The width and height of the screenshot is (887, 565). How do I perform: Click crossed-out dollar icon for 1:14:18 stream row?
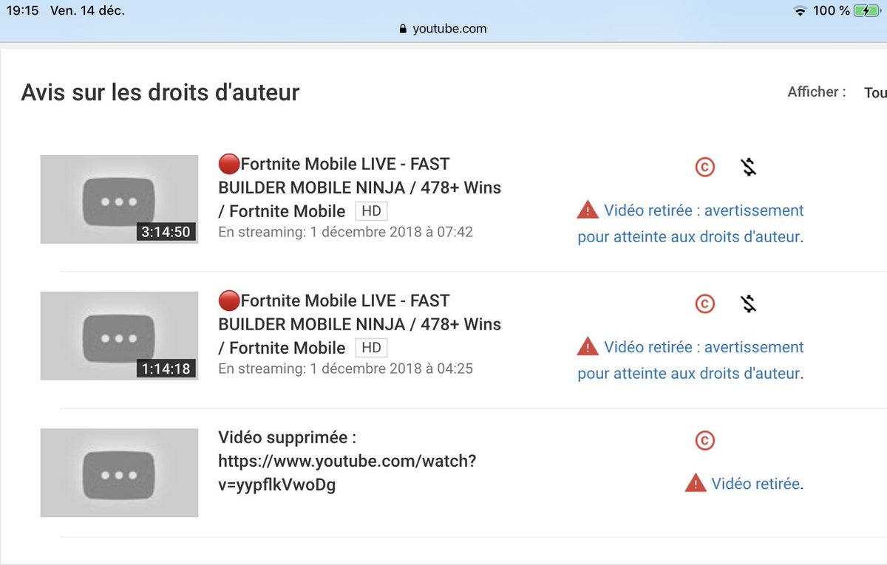pyautogui.click(x=749, y=304)
